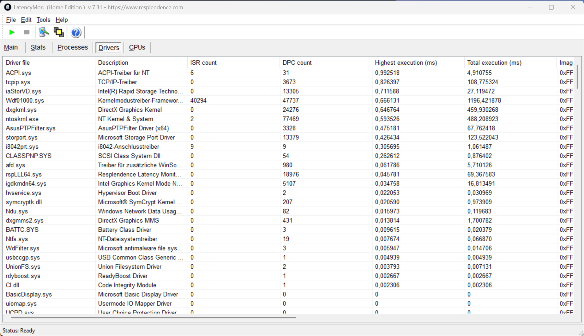Sort by the cut-off Imag column header
584x336 pixels.
(566, 63)
